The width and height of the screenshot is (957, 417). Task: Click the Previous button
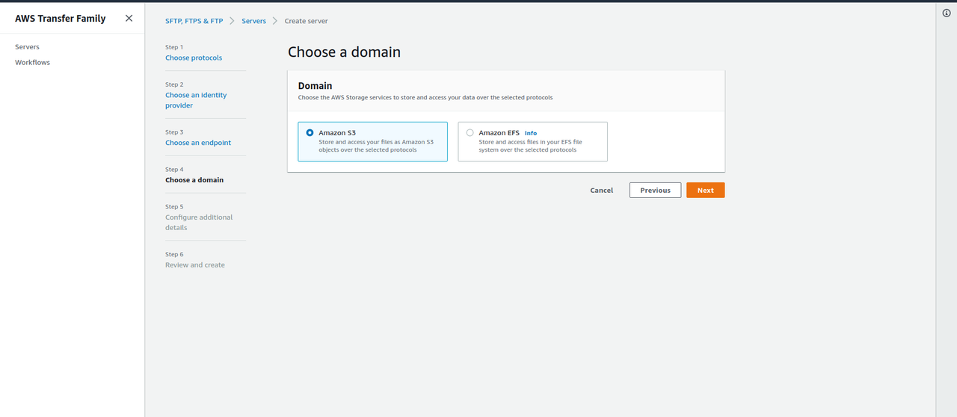tap(655, 191)
